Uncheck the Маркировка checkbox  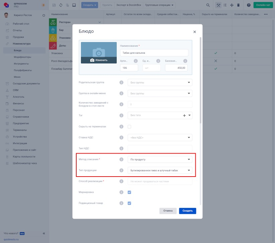[129, 192]
